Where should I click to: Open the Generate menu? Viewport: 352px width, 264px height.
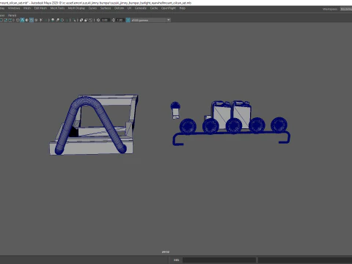point(141,8)
